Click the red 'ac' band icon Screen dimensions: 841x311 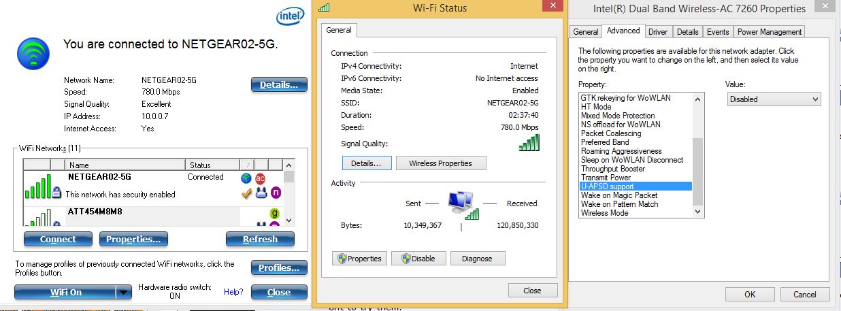260,178
